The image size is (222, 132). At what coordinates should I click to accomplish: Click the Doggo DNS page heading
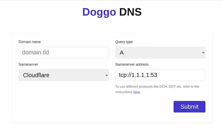(112, 12)
